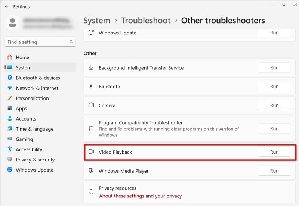The height and width of the screenshot is (206, 299).
Task: Click the Home house icon in sidebar
Action: (x=10, y=57)
